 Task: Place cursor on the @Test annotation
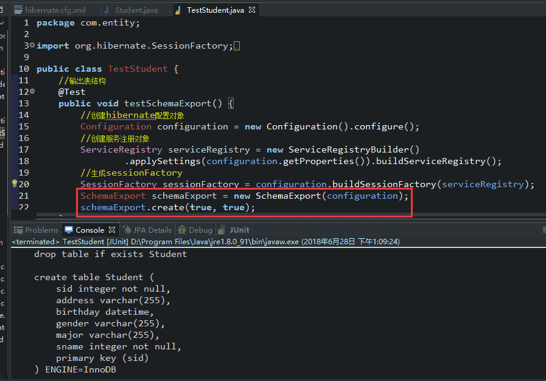72,92
